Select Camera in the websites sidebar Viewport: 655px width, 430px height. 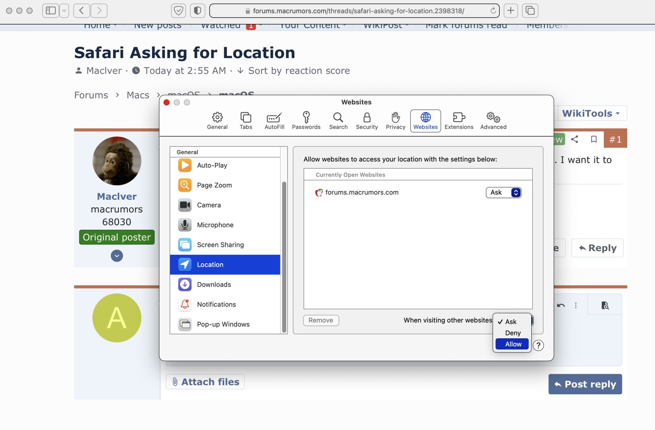click(209, 205)
